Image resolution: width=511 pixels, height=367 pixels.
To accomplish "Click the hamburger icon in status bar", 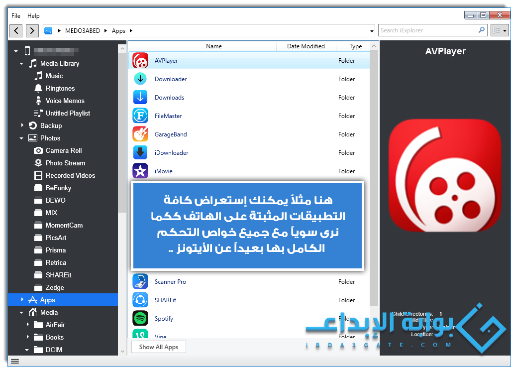I will point(15,361).
